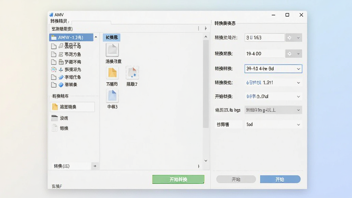Select the blue highlighted header tab in the file pane
The image size is (352, 198).
112,37
